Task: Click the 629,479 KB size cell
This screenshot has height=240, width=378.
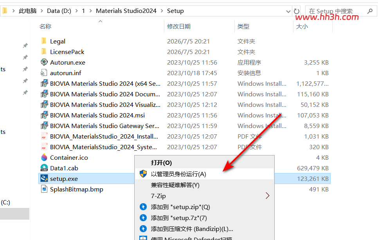Action: click(x=313, y=168)
